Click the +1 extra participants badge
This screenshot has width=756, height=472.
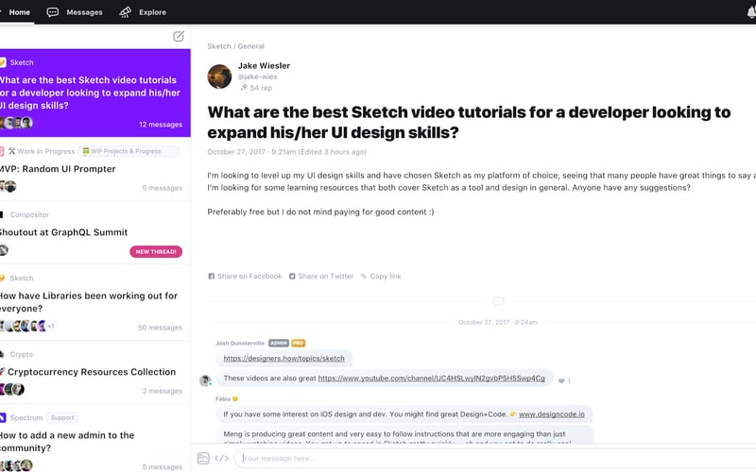pos(51,326)
